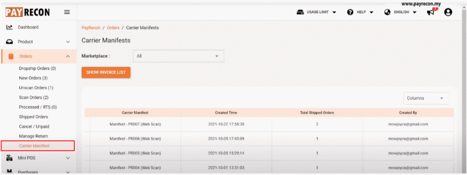Image resolution: width=467 pixels, height=175 pixels.
Task: Click the Mini POS register icon
Action: (10, 158)
